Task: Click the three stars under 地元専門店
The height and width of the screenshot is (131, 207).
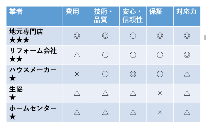Action: pos(19,40)
